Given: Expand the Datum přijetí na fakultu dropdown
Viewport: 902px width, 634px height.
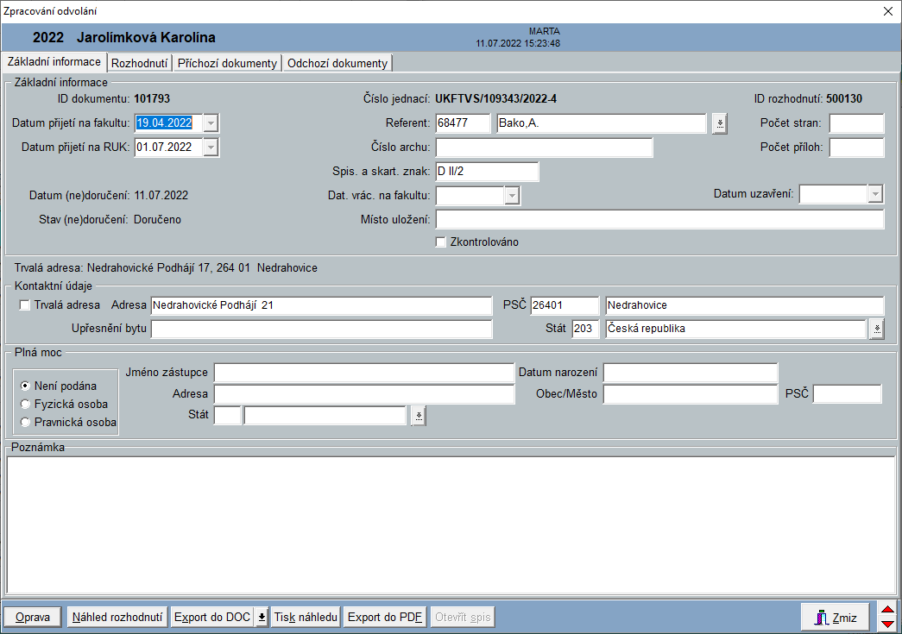Looking at the screenshot, I should (x=211, y=123).
